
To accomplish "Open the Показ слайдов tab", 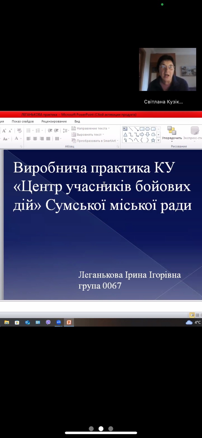I will [x=23, y=121].
